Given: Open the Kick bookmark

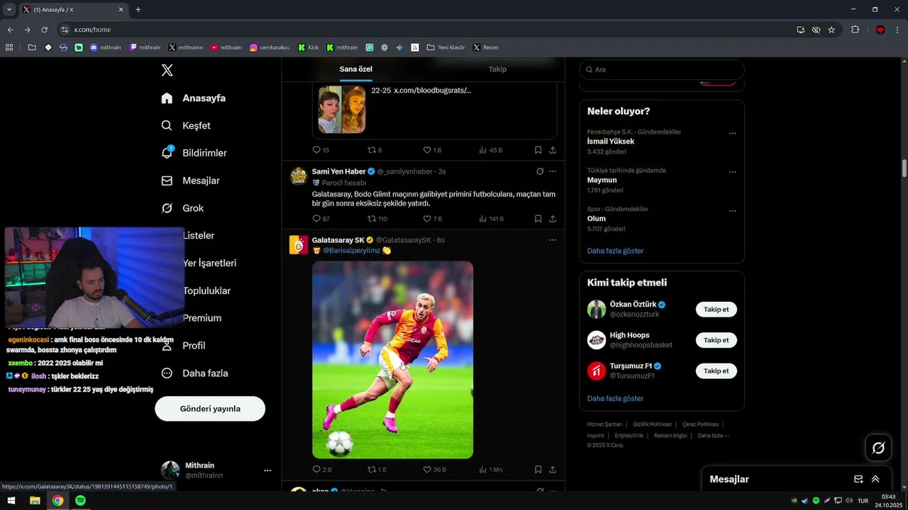Looking at the screenshot, I should pyautogui.click(x=309, y=47).
